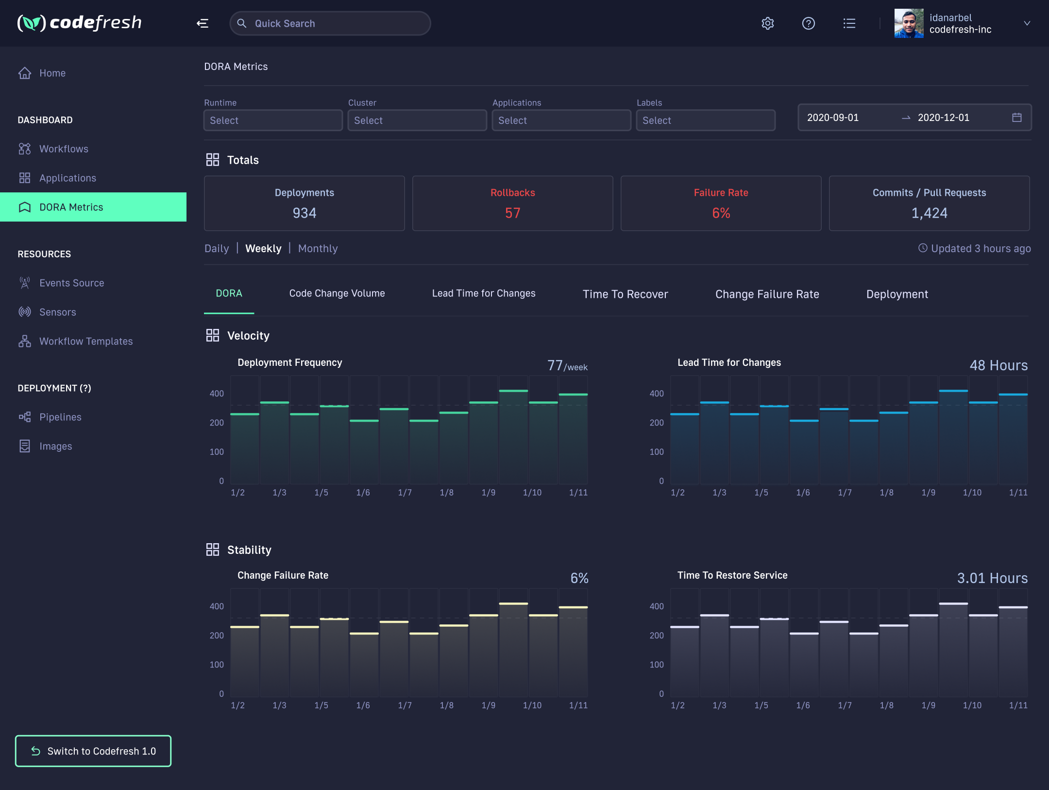Open the Code Change Volume tab
The width and height of the screenshot is (1049, 790).
337,293
